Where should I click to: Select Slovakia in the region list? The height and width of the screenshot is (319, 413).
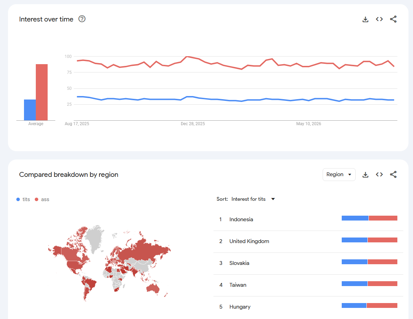(308, 263)
